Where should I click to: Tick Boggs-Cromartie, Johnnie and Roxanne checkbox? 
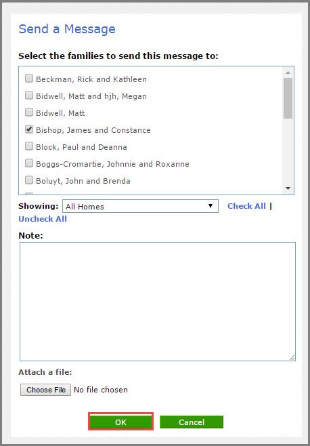[29, 163]
